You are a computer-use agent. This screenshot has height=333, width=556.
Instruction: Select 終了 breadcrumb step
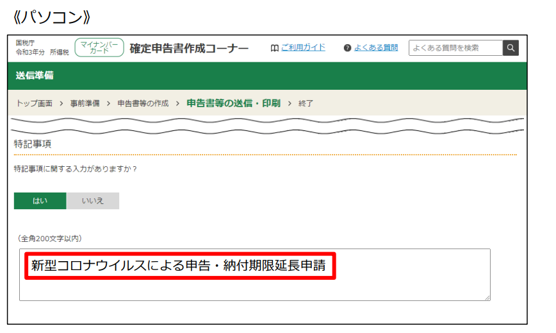[306, 103]
